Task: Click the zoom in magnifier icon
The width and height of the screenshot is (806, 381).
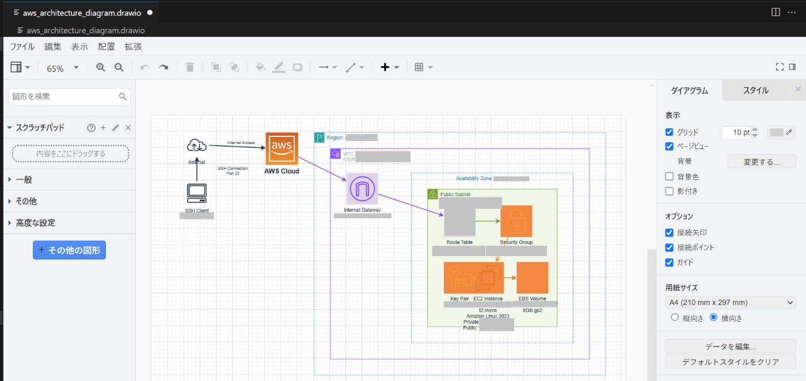Action: (101, 67)
